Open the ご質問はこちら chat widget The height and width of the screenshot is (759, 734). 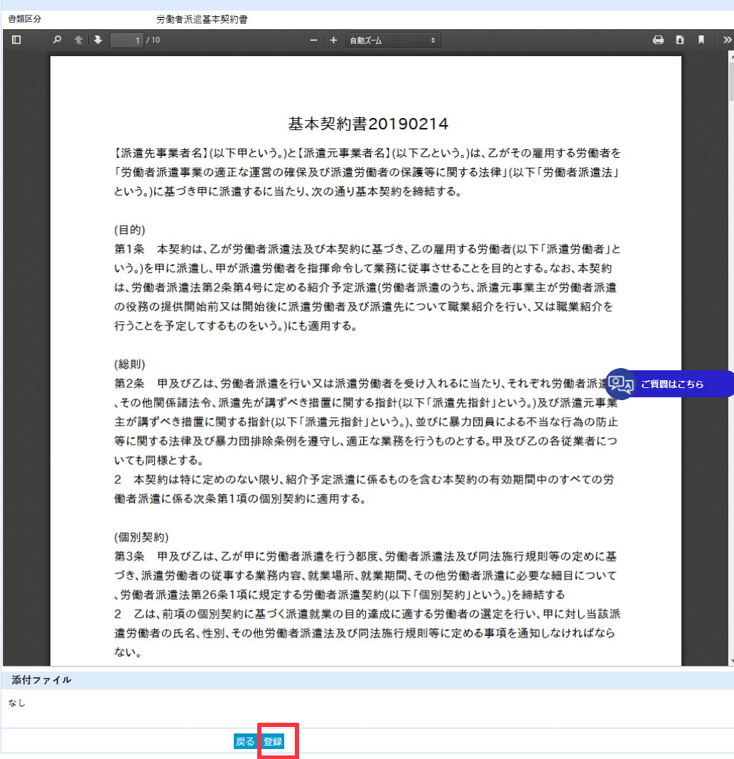click(x=669, y=384)
